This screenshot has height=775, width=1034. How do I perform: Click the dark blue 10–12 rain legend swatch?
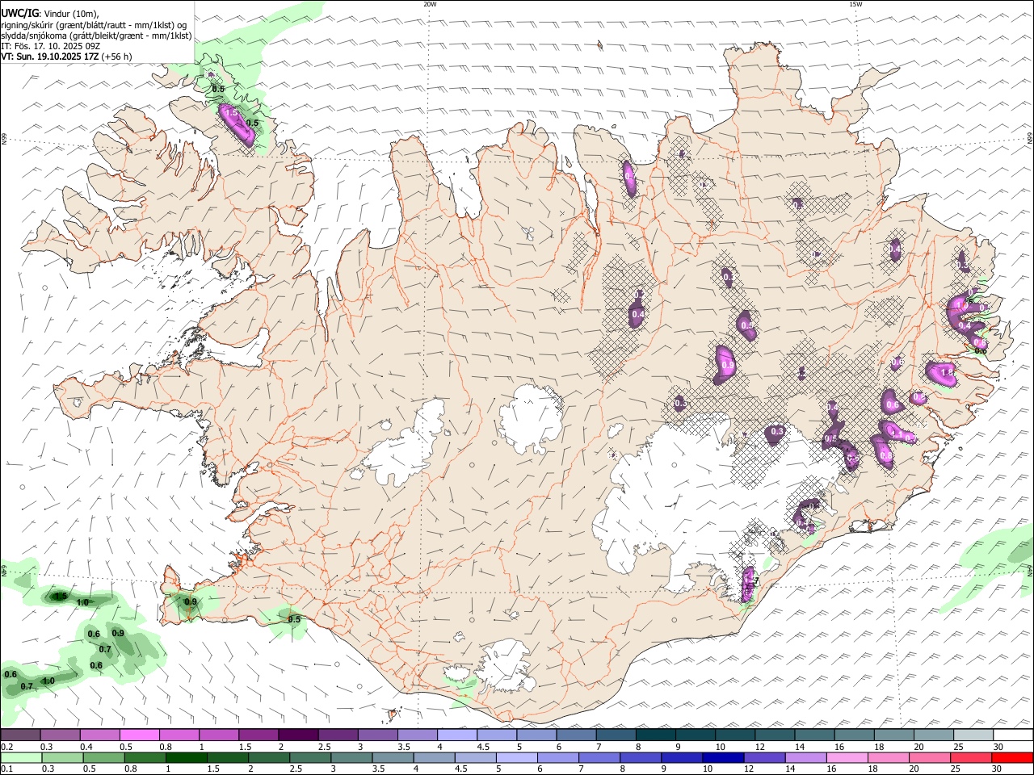[721, 758]
